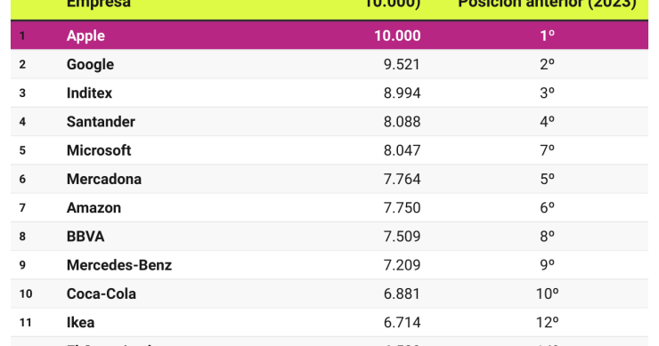This screenshot has height=346, width=659.
Task: Select the Apple company name cell
Action: (85, 36)
